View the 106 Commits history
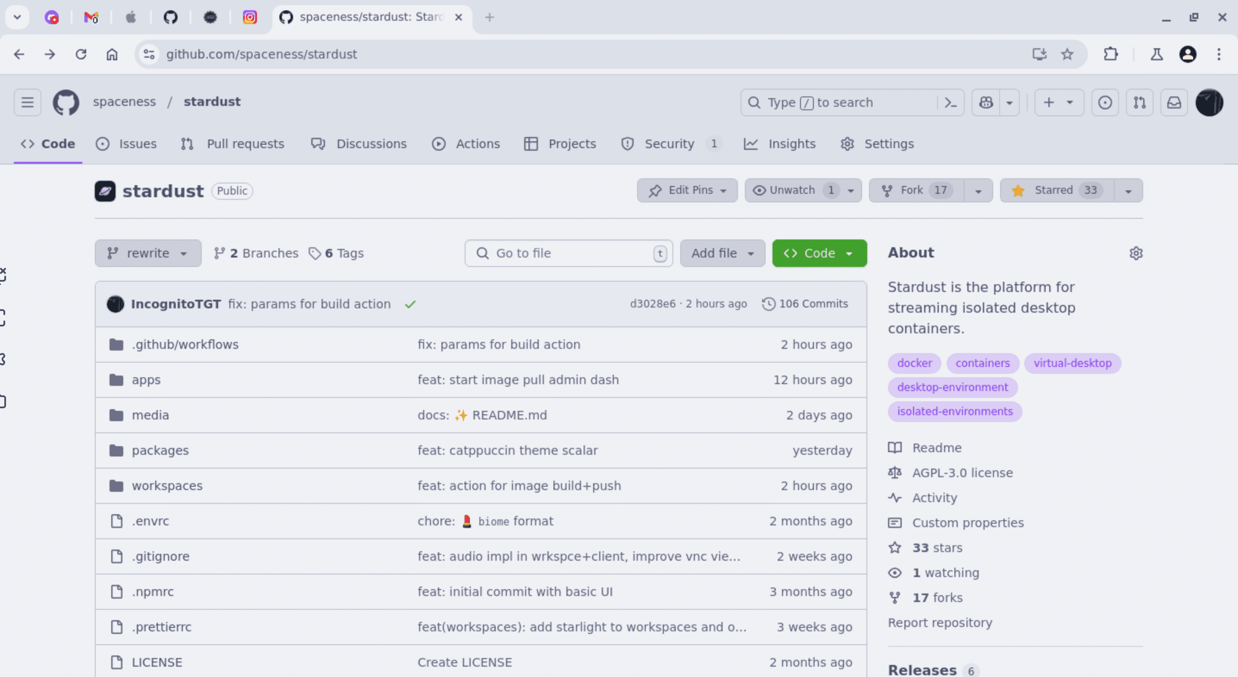 coord(804,304)
